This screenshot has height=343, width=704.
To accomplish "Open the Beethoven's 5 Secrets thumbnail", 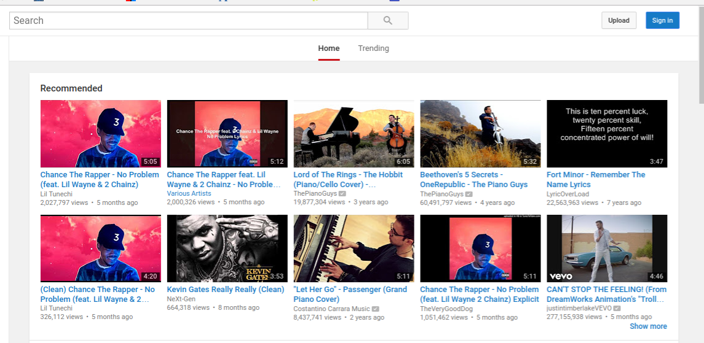I will pos(480,133).
